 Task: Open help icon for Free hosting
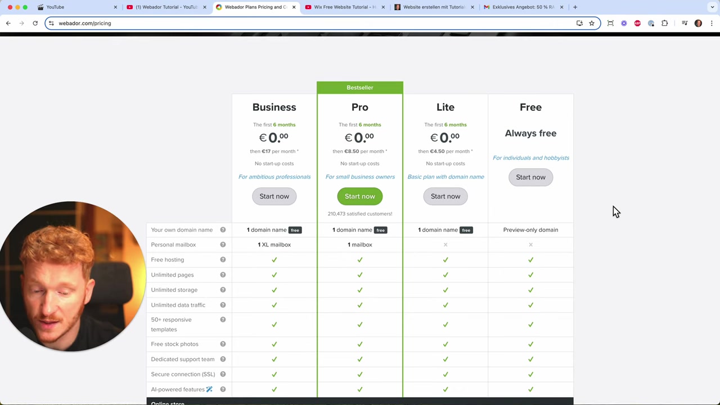point(223,259)
